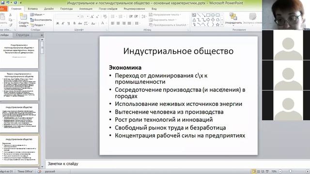Open the character spacing AV button
Image resolution: width=310 pixels, height=174 pixels.
(x=86, y=24)
